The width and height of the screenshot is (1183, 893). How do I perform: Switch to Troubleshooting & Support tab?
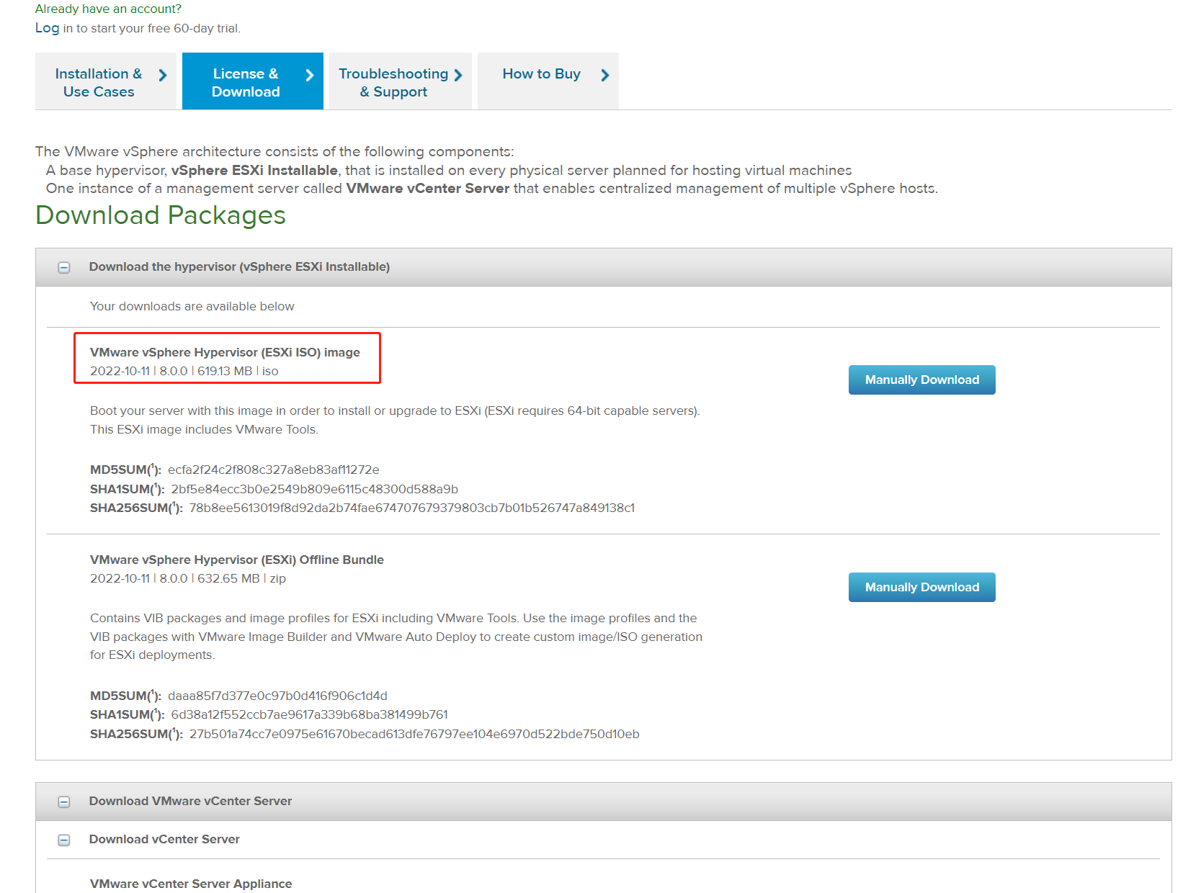click(x=393, y=82)
